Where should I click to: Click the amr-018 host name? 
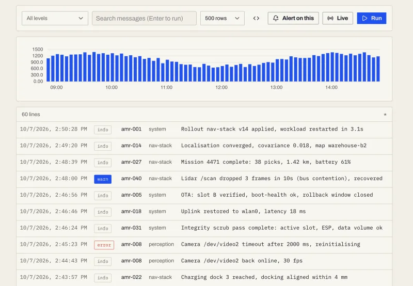point(131,211)
